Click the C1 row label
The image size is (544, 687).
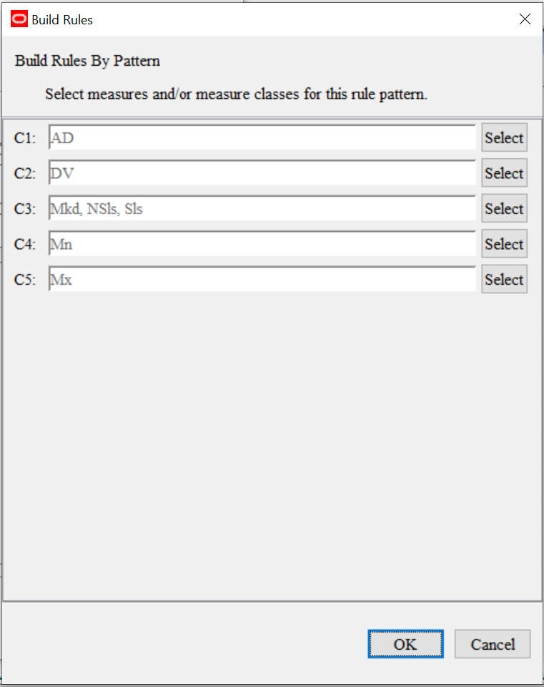(24, 137)
